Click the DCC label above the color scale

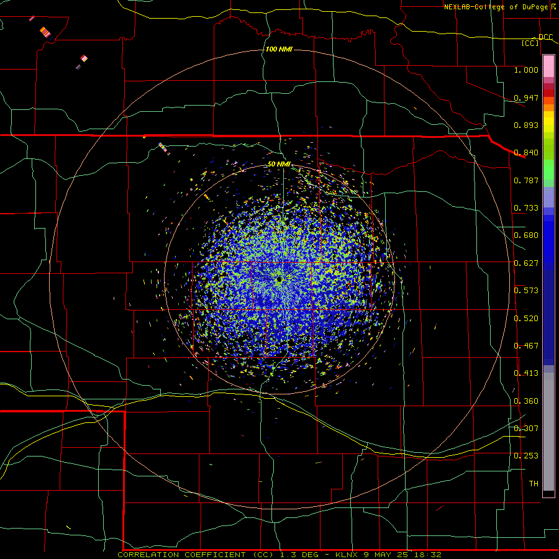[545, 37]
